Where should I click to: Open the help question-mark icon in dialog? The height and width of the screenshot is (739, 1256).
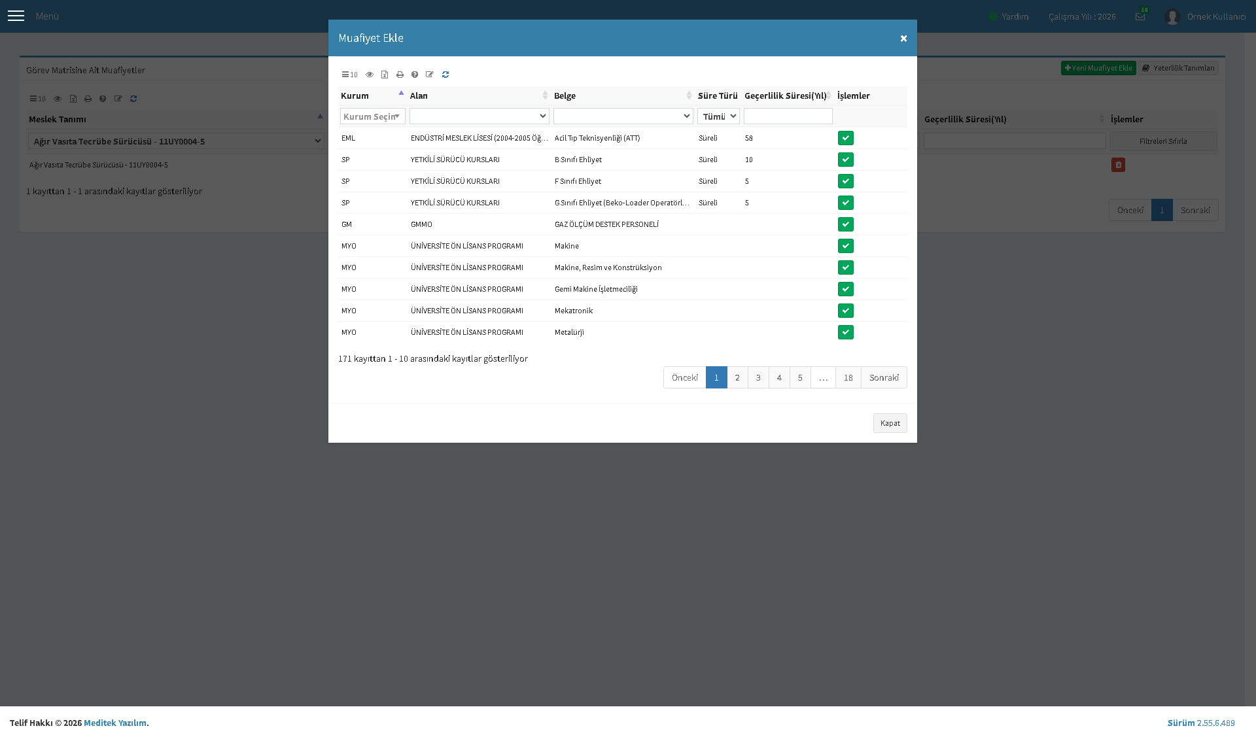(x=415, y=75)
